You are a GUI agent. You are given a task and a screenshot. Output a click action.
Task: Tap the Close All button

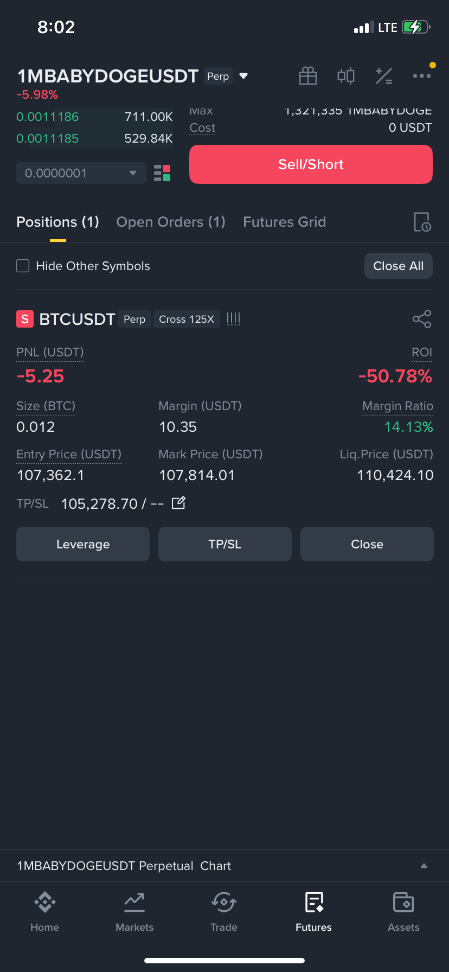coord(399,266)
